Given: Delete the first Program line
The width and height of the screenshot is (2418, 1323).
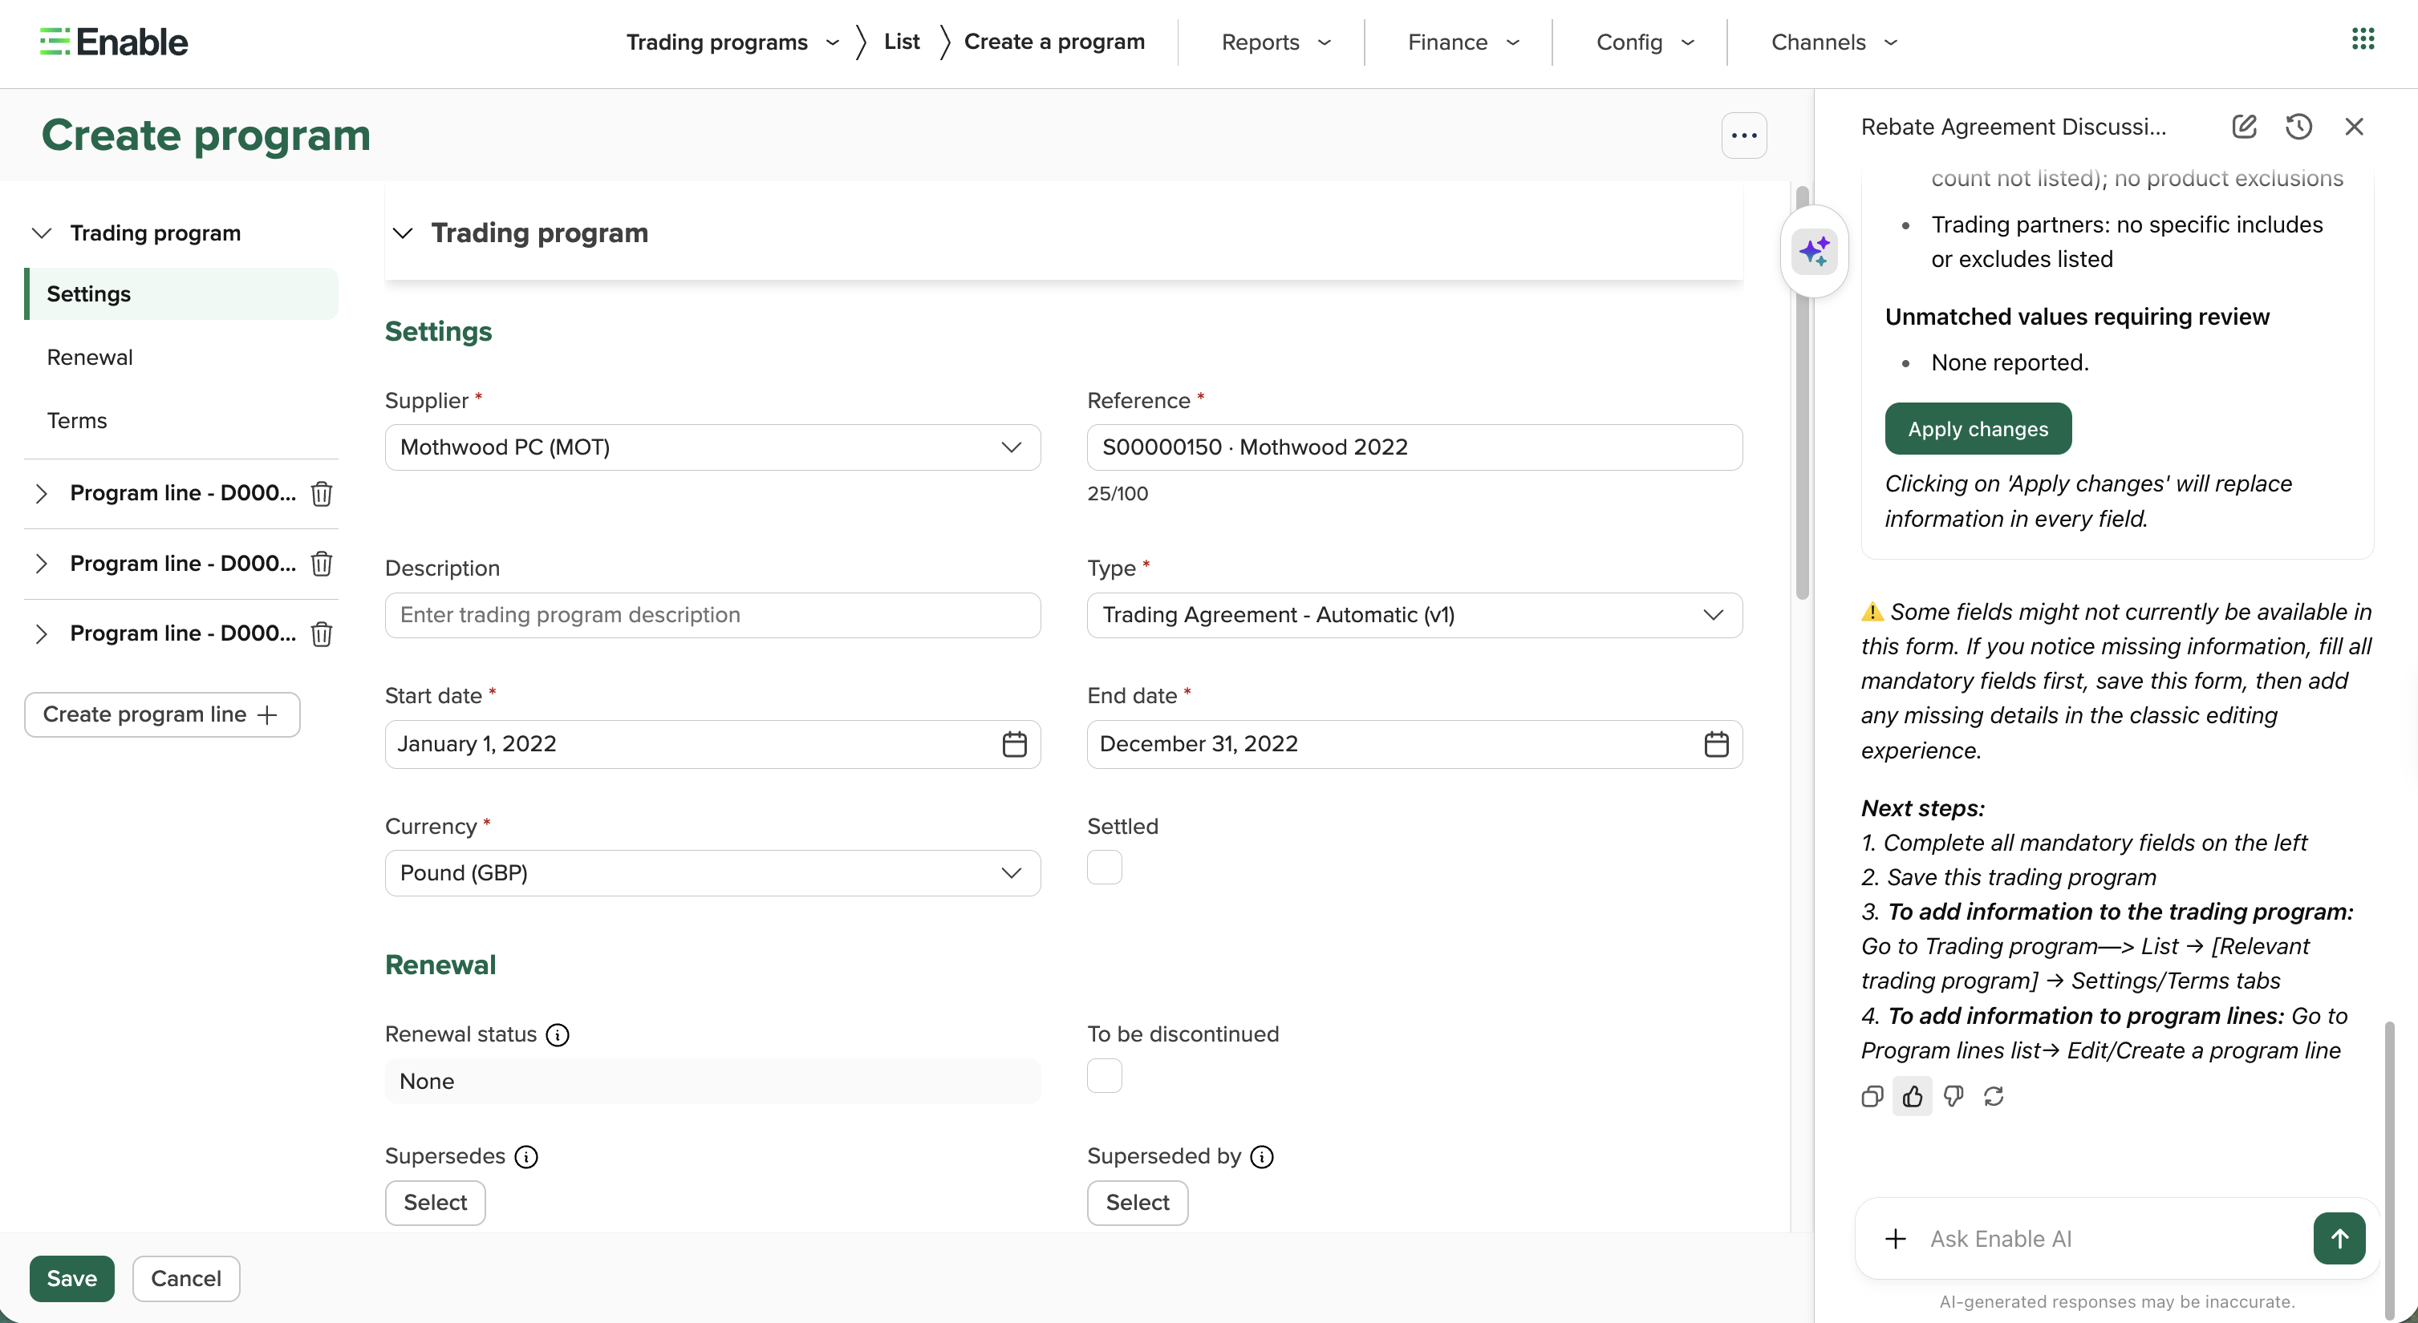Looking at the screenshot, I should pos(321,494).
